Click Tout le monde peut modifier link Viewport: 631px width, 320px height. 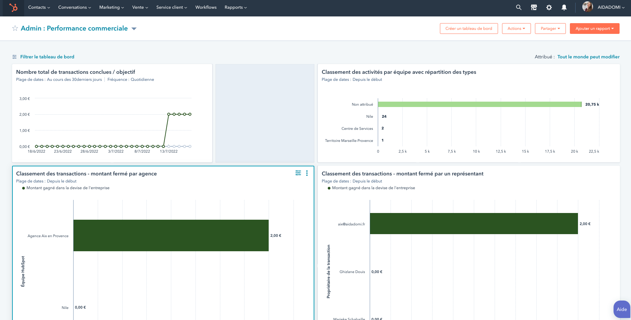coord(588,57)
